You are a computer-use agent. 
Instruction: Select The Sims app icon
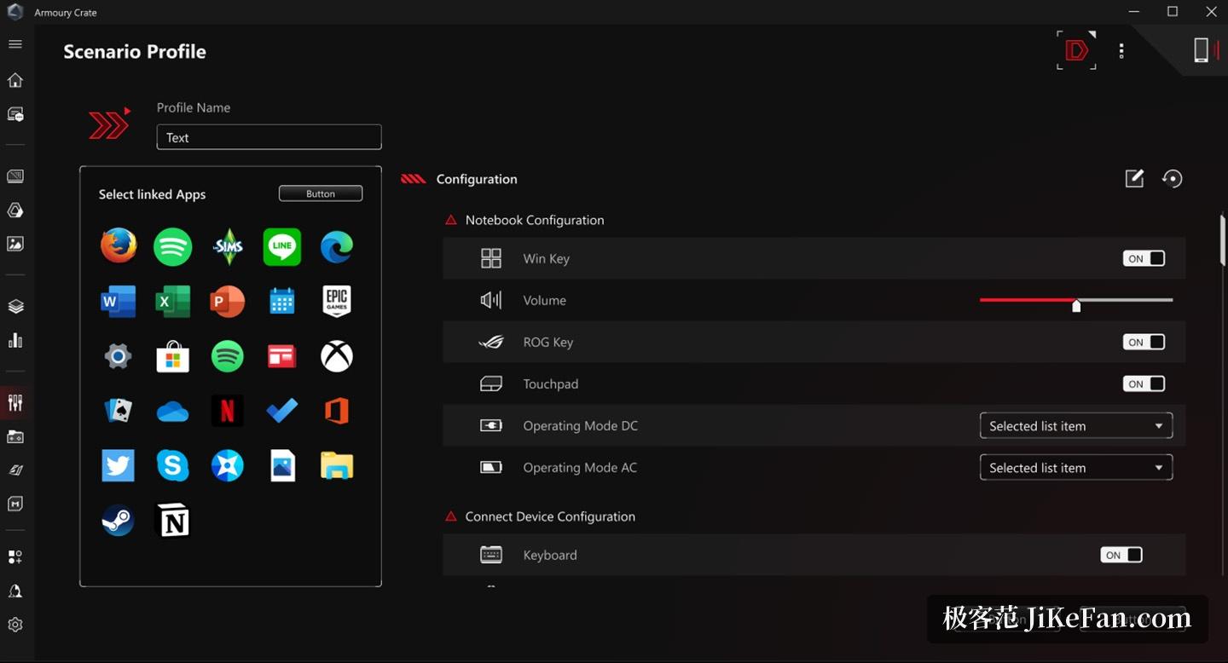[227, 247]
